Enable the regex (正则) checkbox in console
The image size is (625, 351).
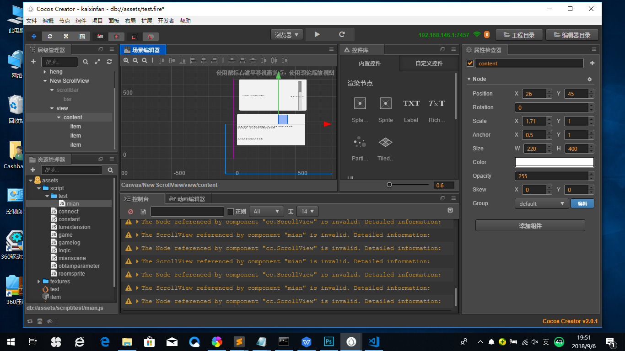pos(231,212)
